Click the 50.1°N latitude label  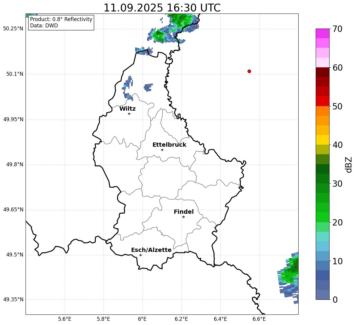point(15,74)
